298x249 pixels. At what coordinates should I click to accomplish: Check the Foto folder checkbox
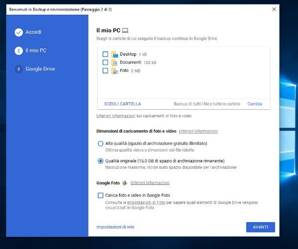106,70
